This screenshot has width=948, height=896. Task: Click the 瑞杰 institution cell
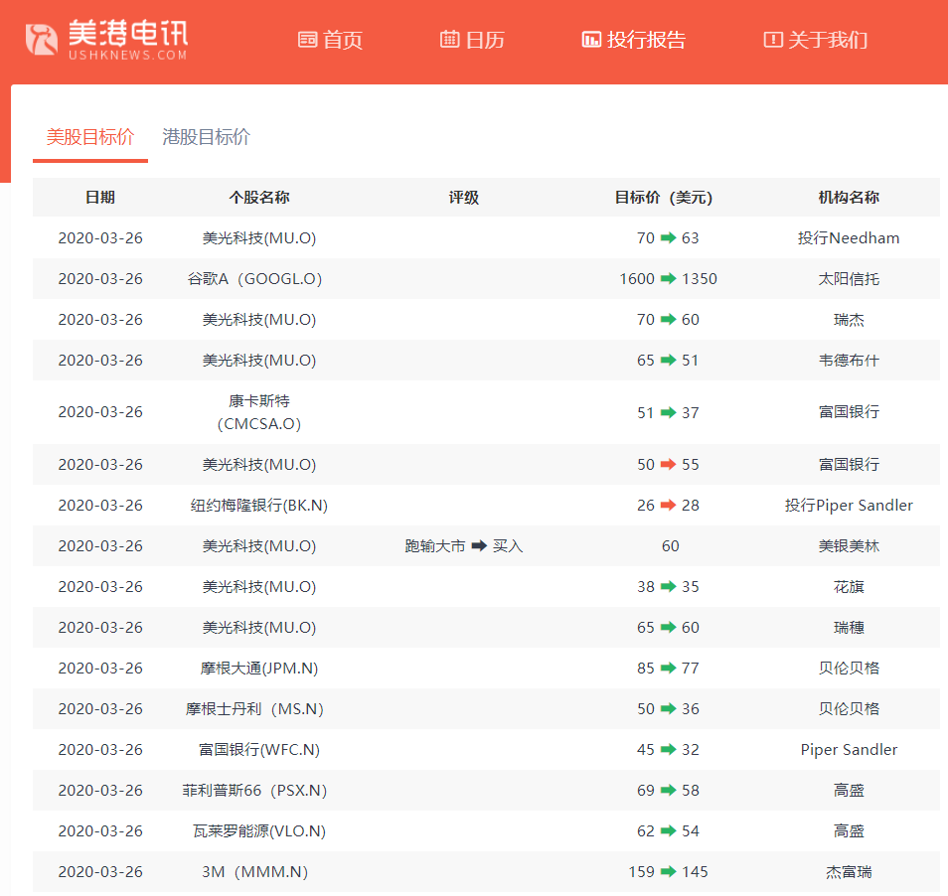click(x=849, y=320)
